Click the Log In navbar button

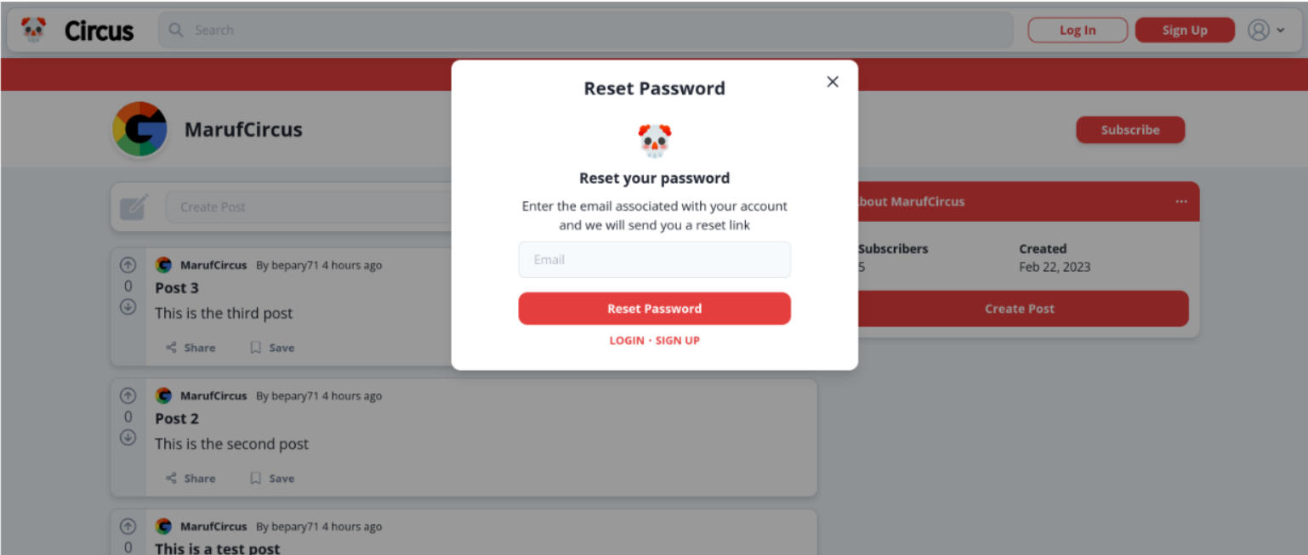pos(1078,31)
